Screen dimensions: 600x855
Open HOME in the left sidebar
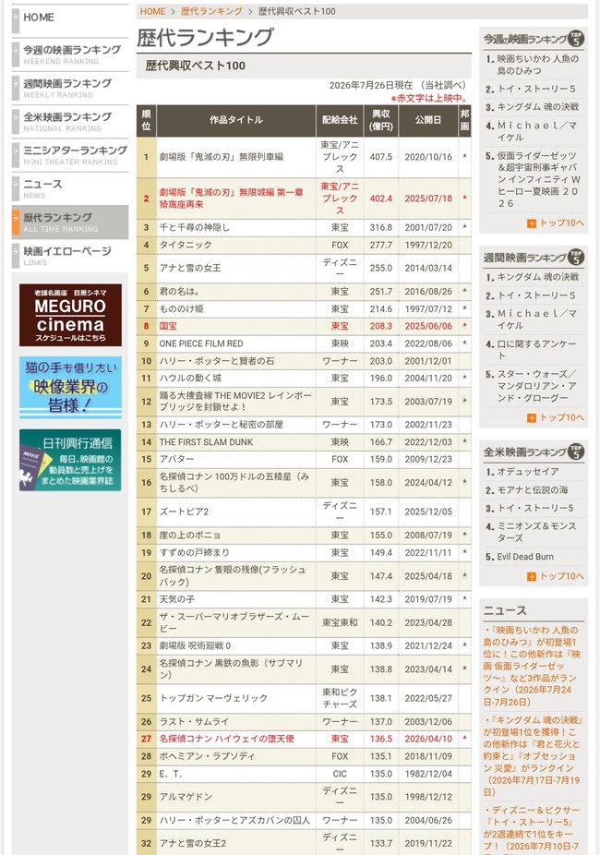[70, 20]
